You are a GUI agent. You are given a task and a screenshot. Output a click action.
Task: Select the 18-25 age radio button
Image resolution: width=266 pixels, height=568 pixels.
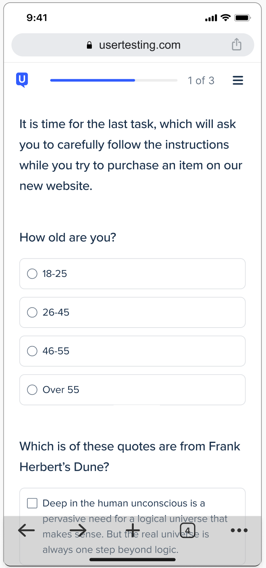point(33,274)
